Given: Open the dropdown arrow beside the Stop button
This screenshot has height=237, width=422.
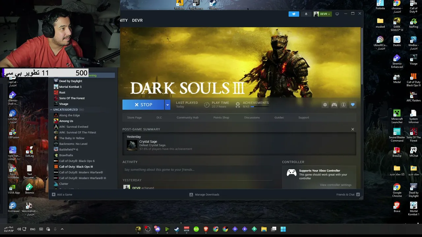Looking at the screenshot, I should point(167,105).
